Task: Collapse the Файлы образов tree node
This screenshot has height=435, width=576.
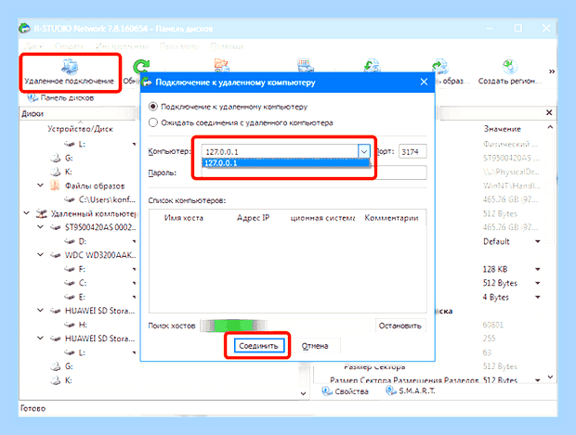Action: (x=40, y=186)
